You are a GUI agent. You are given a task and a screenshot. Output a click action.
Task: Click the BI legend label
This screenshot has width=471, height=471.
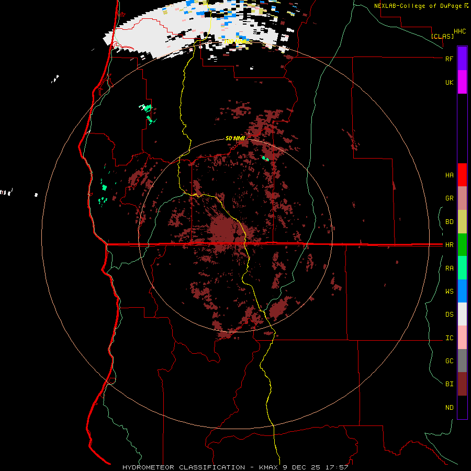coord(449,384)
